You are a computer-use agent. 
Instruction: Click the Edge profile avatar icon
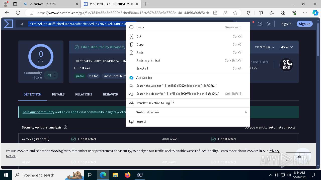pyautogui.click(x=6, y=4)
